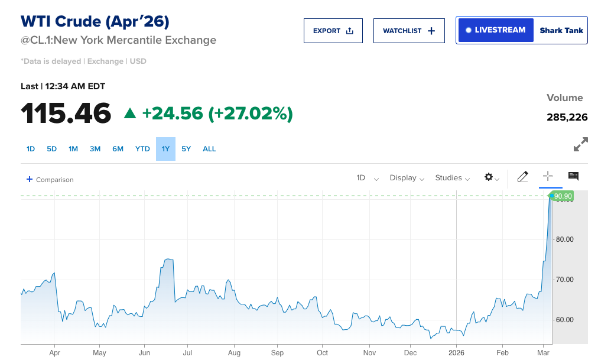
Task: Select the 1M time range tab
Action: point(73,149)
